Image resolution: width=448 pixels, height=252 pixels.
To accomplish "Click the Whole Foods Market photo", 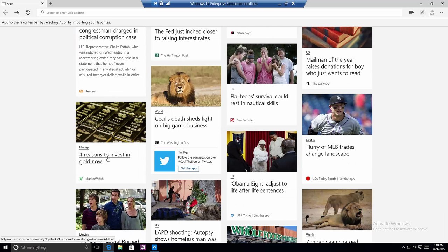I will tap(262, 234).
